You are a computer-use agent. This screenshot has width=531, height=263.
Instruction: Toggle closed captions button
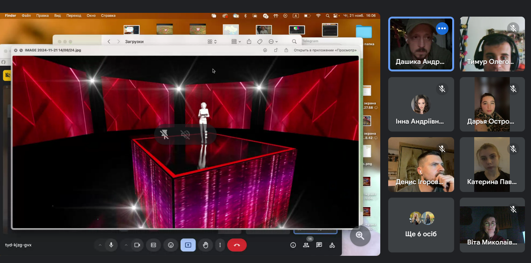pos(153,245)
